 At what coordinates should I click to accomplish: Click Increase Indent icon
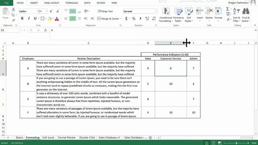pyautogui.click(x=93, y=19)
